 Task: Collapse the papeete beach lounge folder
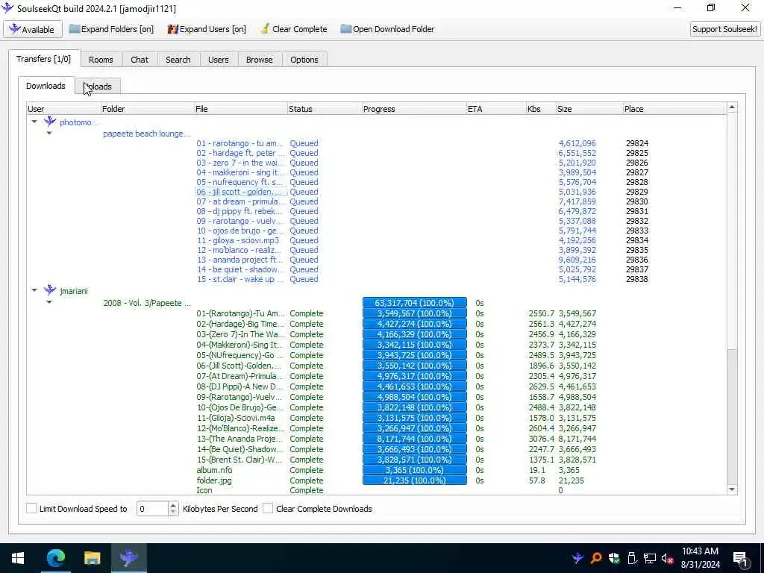click(x=49, y=133)
